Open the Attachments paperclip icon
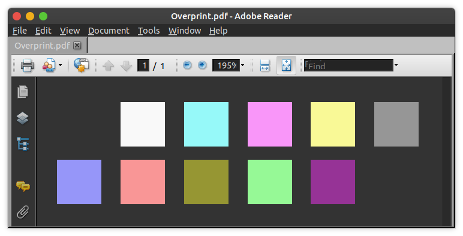Viewport: 463px width, 236px height. click(23, 212)
